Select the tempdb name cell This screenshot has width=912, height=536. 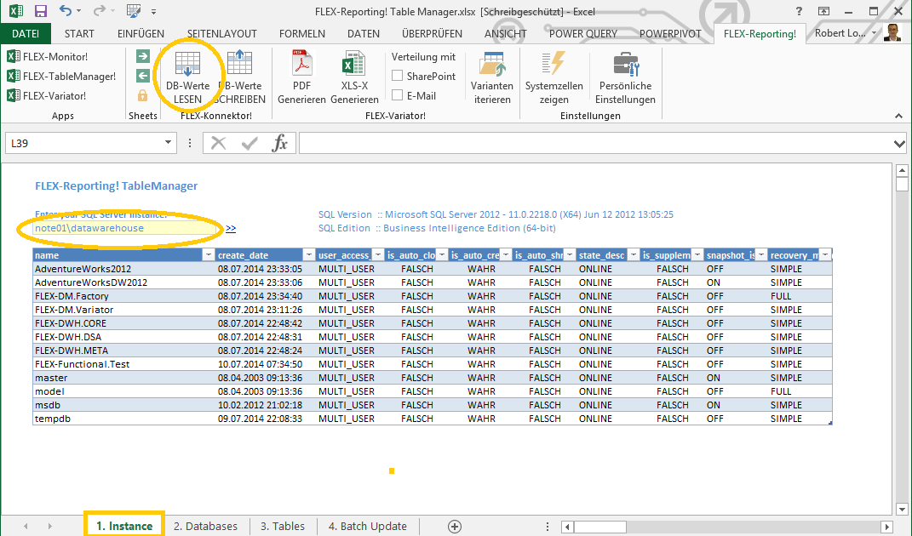(123, 419)
